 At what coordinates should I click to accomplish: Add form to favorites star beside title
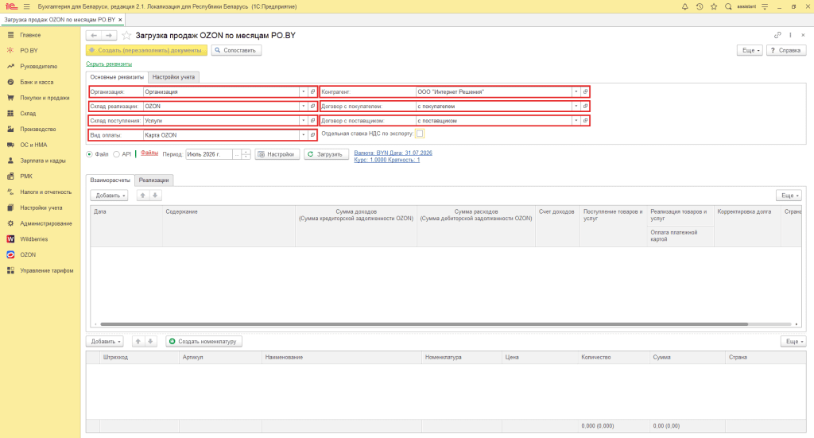(x=126, y=35)
